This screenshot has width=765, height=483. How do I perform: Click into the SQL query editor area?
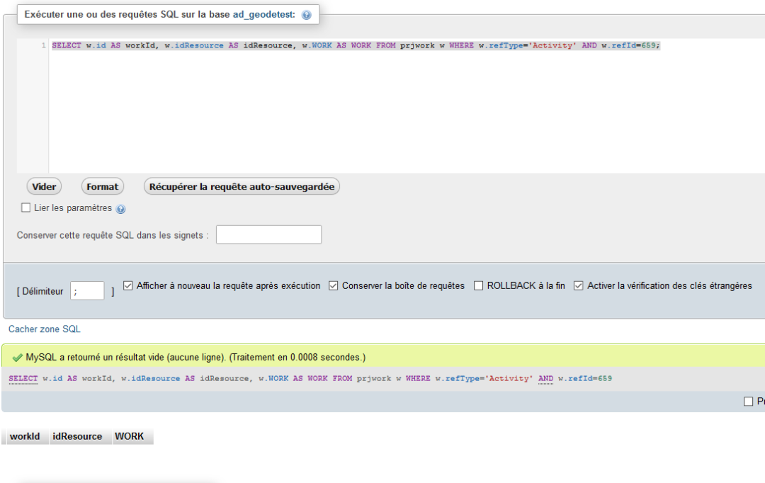pos(404,106)
